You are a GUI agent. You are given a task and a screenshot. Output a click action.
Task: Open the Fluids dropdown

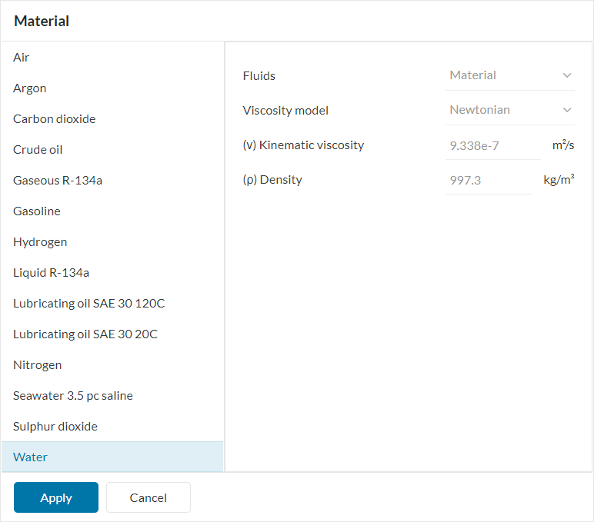[510, 75]
